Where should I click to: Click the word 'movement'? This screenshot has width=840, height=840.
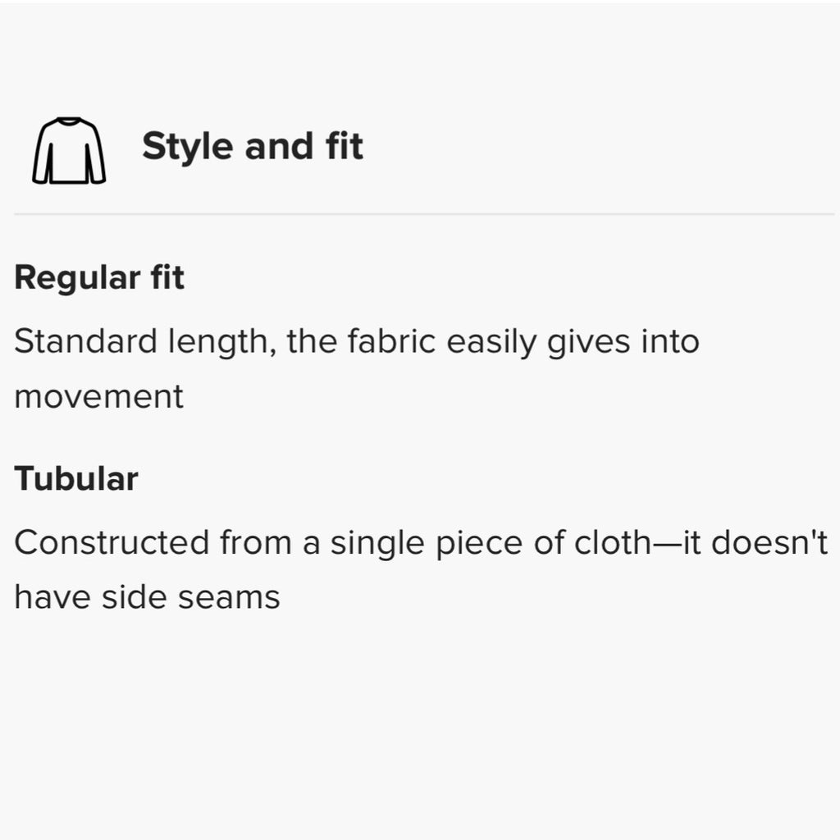click(x=98, y=397)
